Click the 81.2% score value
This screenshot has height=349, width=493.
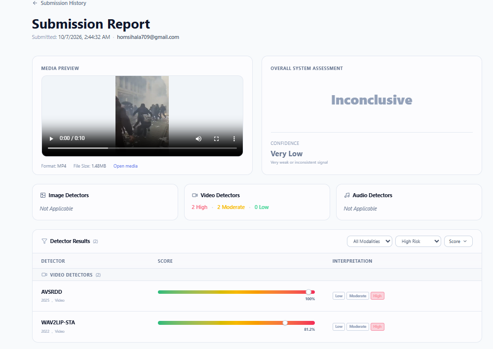[309, 329]
